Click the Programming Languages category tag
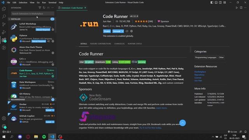 206,57
